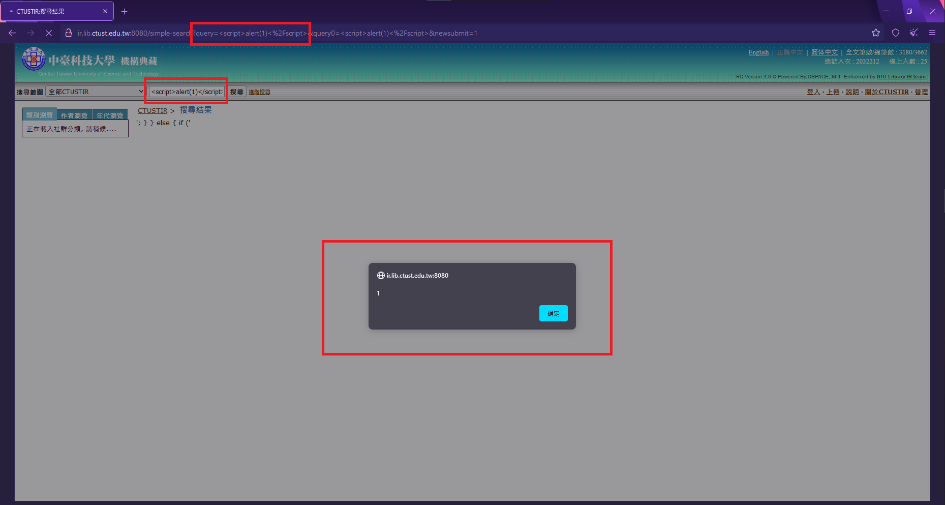Viewport: 945px width, 505px height.
Task: Restore down the browser window
Action: point(909,11)
